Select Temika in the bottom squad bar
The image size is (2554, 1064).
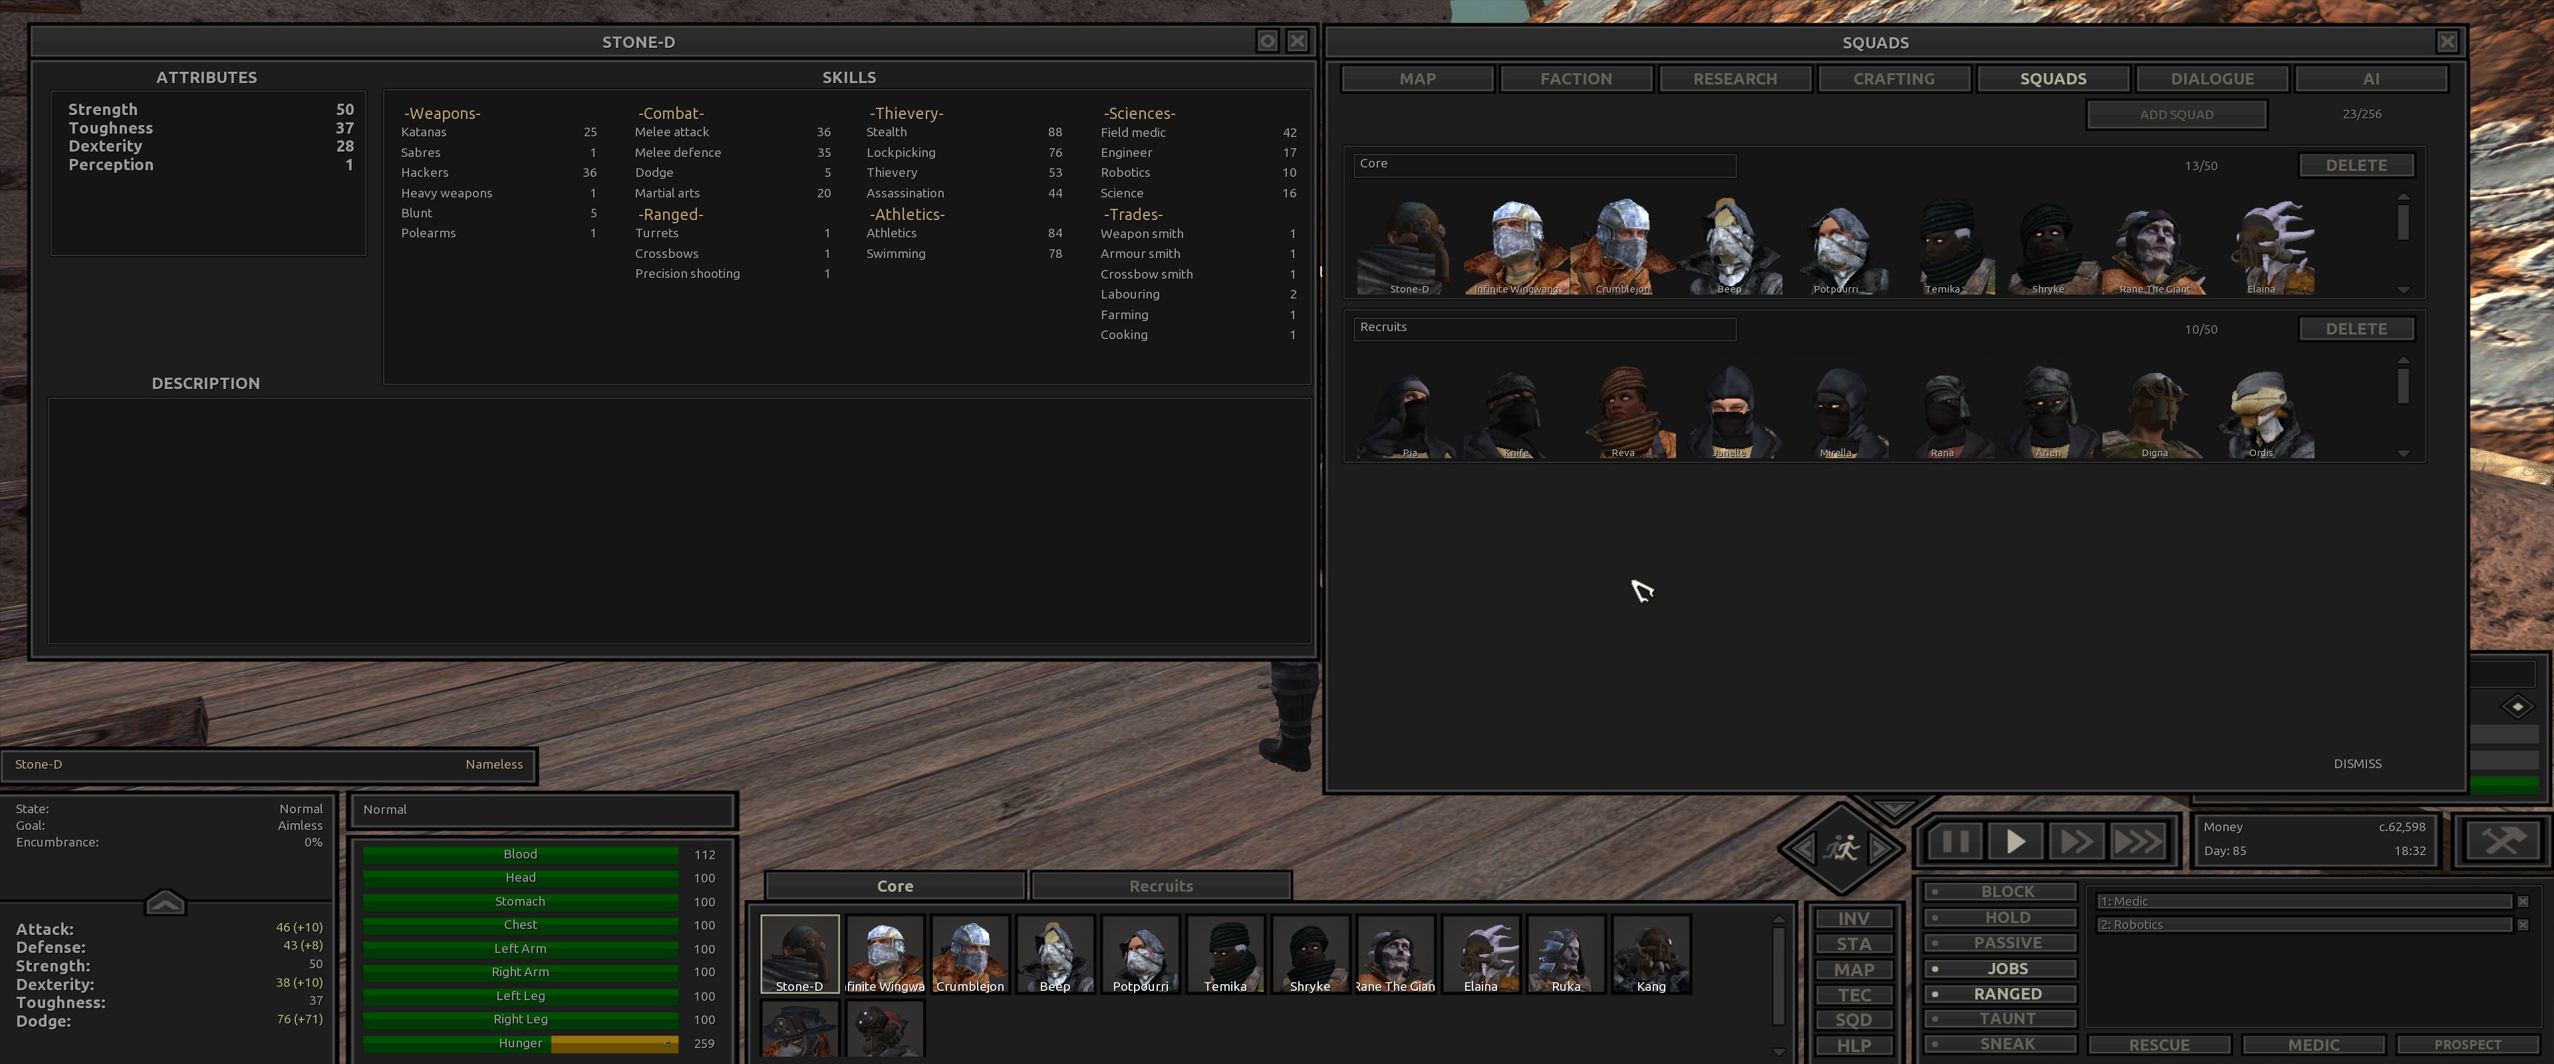coord(1225,954)
